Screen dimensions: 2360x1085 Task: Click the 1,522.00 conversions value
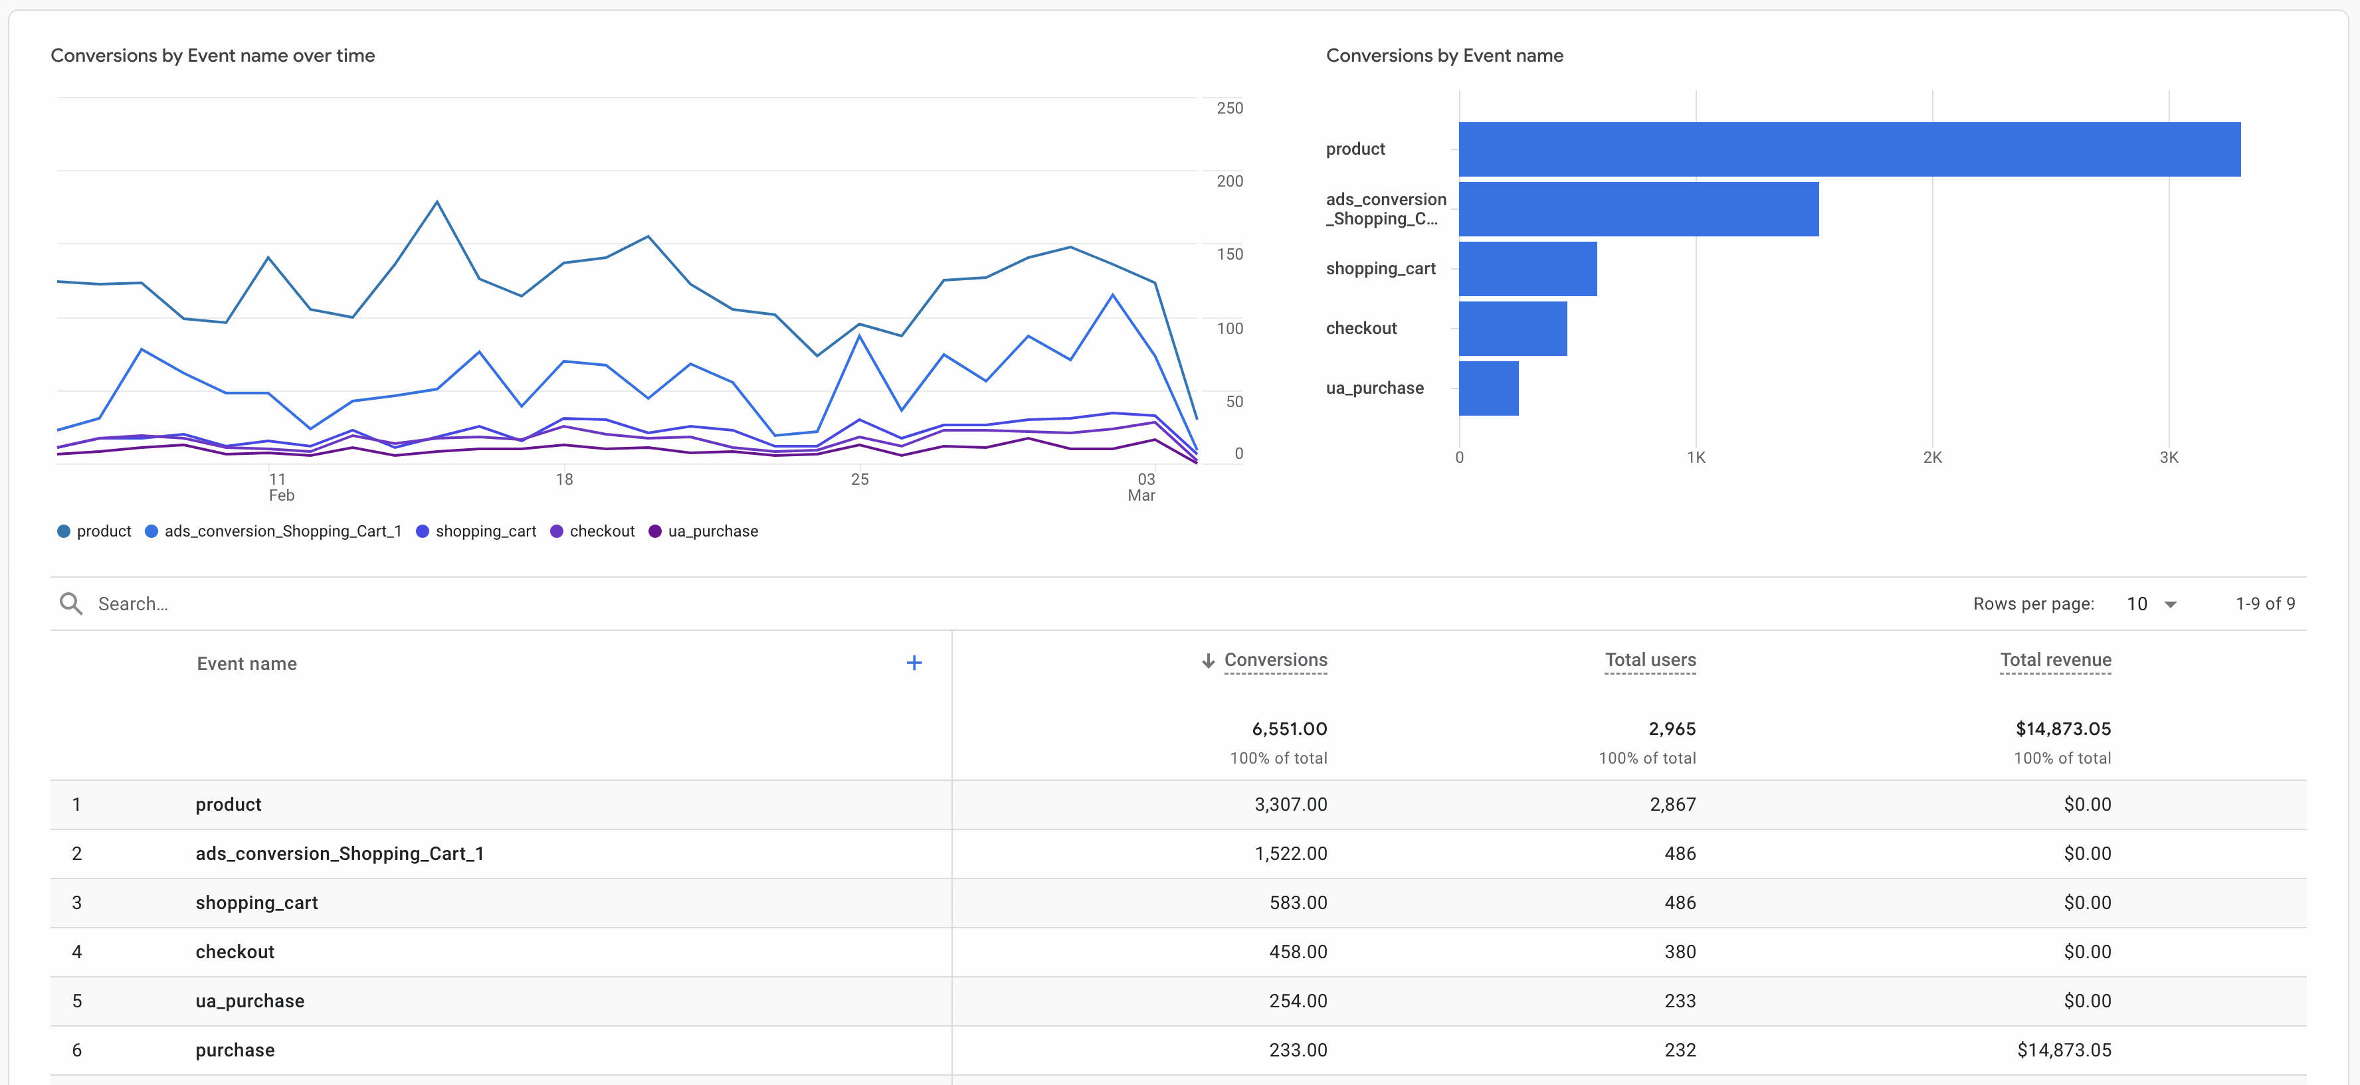click(x=1290, y=855)
